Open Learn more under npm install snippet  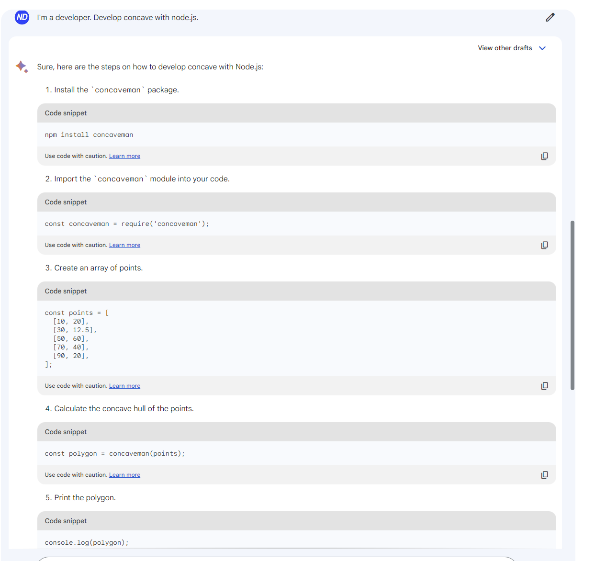pos(124,156)
